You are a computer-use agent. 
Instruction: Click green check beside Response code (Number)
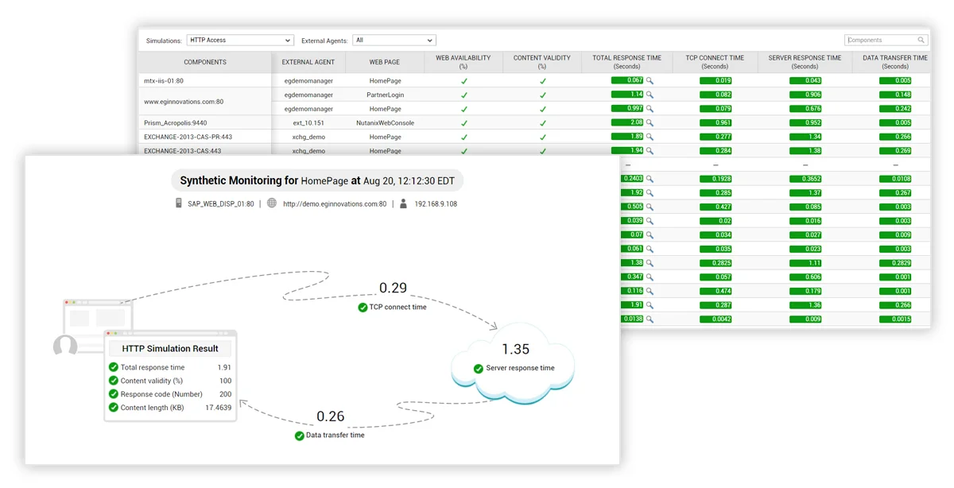(114, 394)
